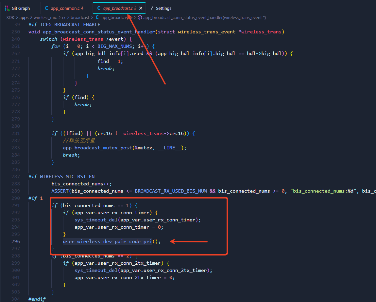This screenshot has height=302, width=376.
Task: Click line number 289 in the gutter
Action: coord(16,191)
